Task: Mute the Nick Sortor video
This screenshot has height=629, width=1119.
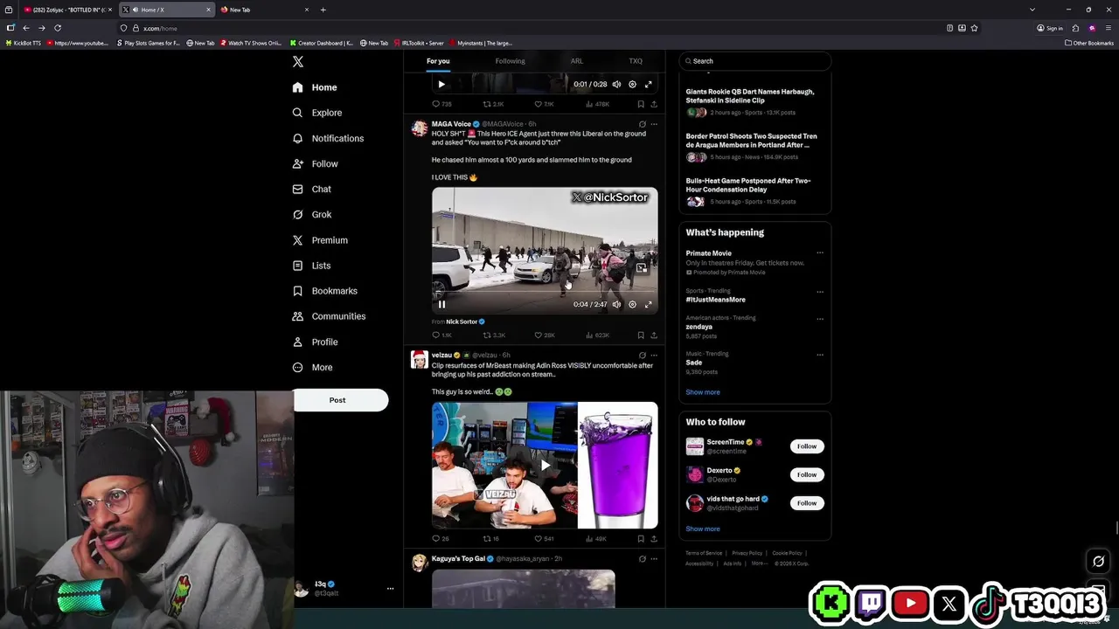Action: (x=616, y=304)
